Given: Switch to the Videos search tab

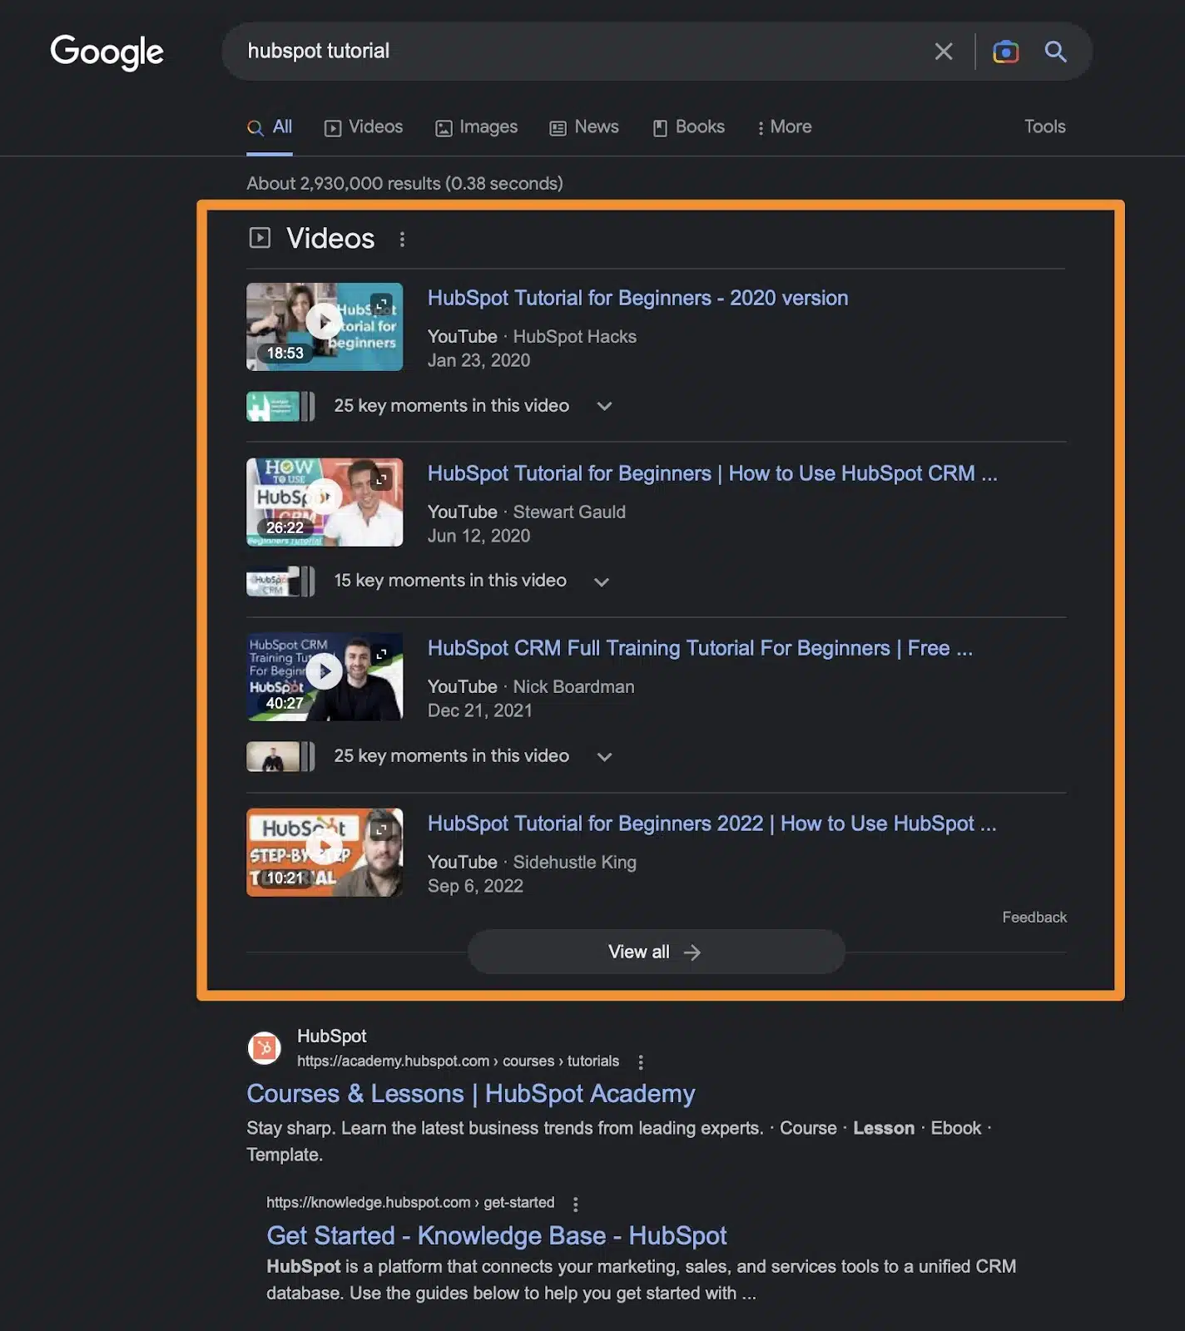Looking at the screenshot, I should coord(364,127).
